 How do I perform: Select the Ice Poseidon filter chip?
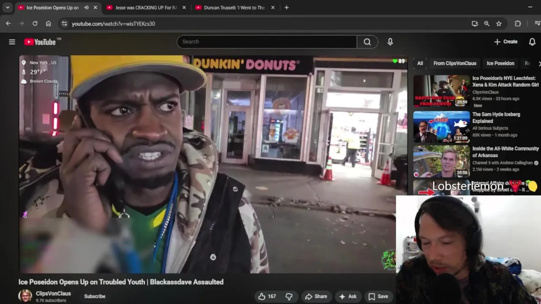[x=500, y=63]
